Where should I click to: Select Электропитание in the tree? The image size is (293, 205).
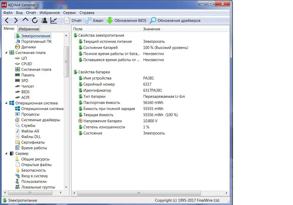[x=33, y=36]
